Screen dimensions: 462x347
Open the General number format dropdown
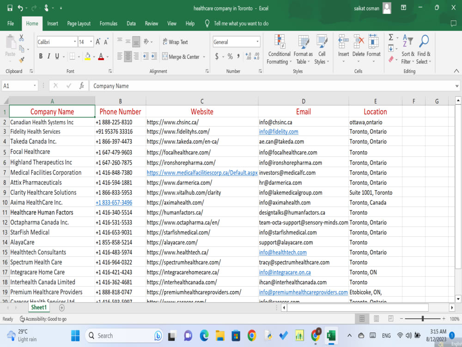[x=257, y=42]
